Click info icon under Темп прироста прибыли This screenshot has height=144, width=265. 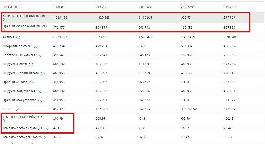coord(4,120)
